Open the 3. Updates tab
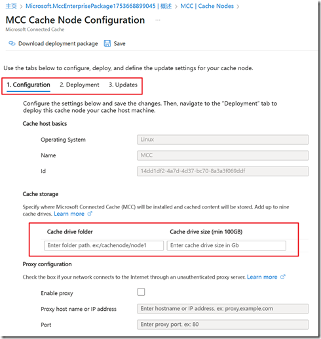321x339 pixels. [x=123, y=85]
